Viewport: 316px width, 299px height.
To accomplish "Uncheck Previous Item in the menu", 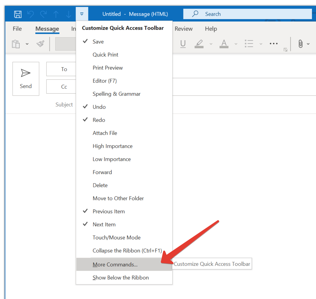I will [x=109, y=211].
